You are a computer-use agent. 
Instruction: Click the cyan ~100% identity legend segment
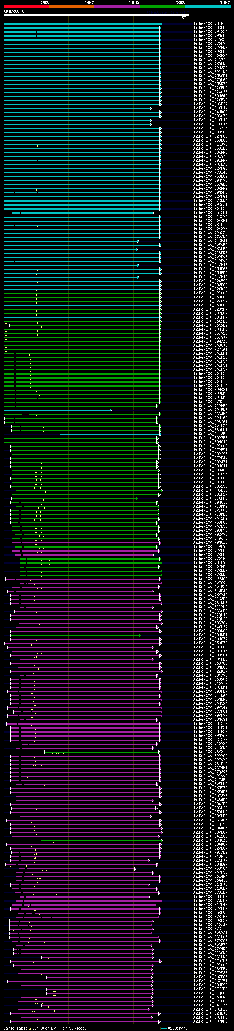coord(208,7)
